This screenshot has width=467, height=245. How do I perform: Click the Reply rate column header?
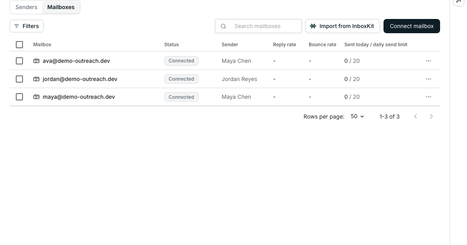[x=285, y=45]
